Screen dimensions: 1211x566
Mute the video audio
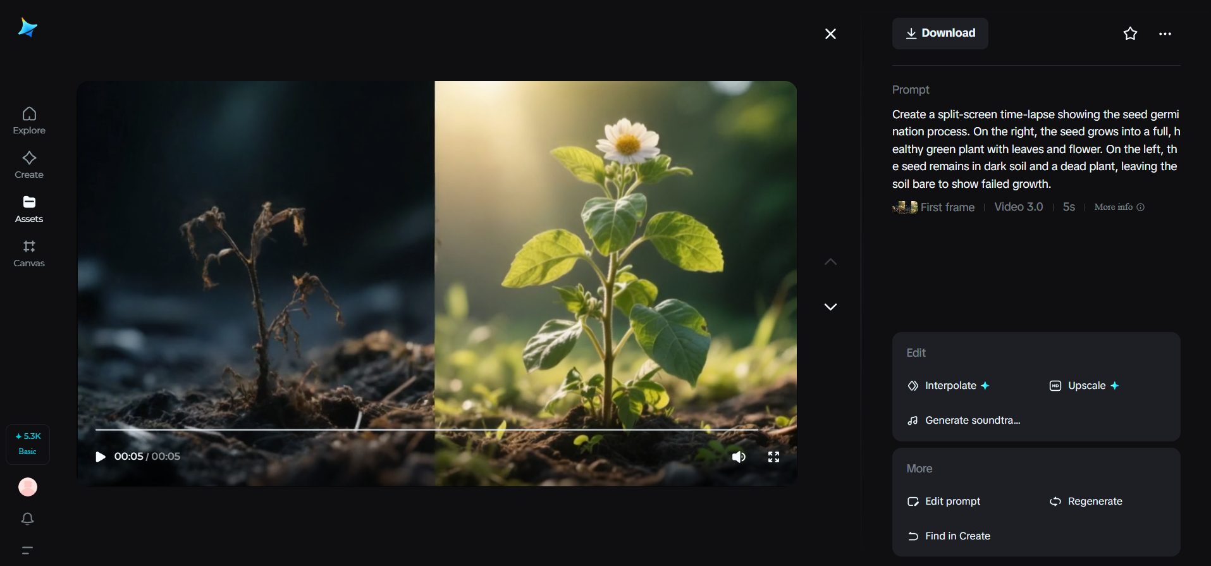click(739, 457)
